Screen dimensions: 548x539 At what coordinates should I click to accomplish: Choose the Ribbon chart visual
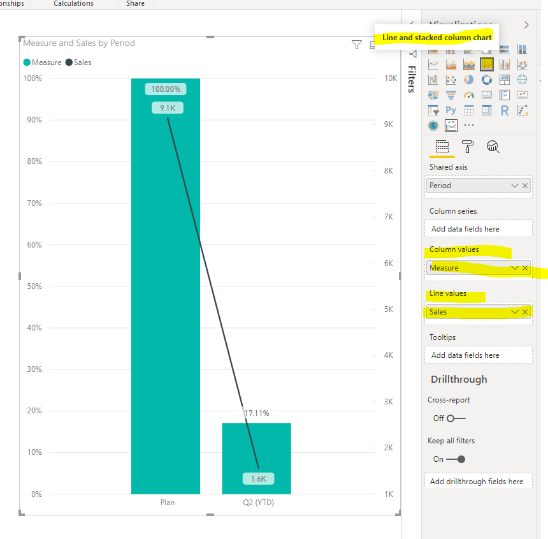tap(522, 64)
